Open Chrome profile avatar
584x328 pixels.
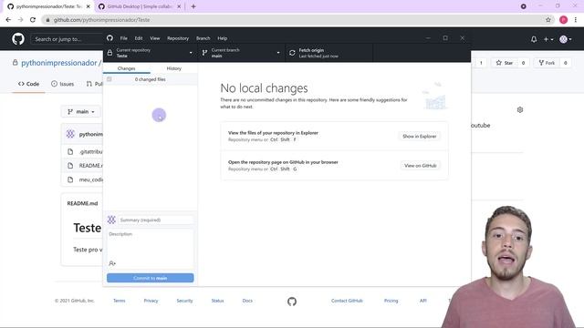point(563,20)
